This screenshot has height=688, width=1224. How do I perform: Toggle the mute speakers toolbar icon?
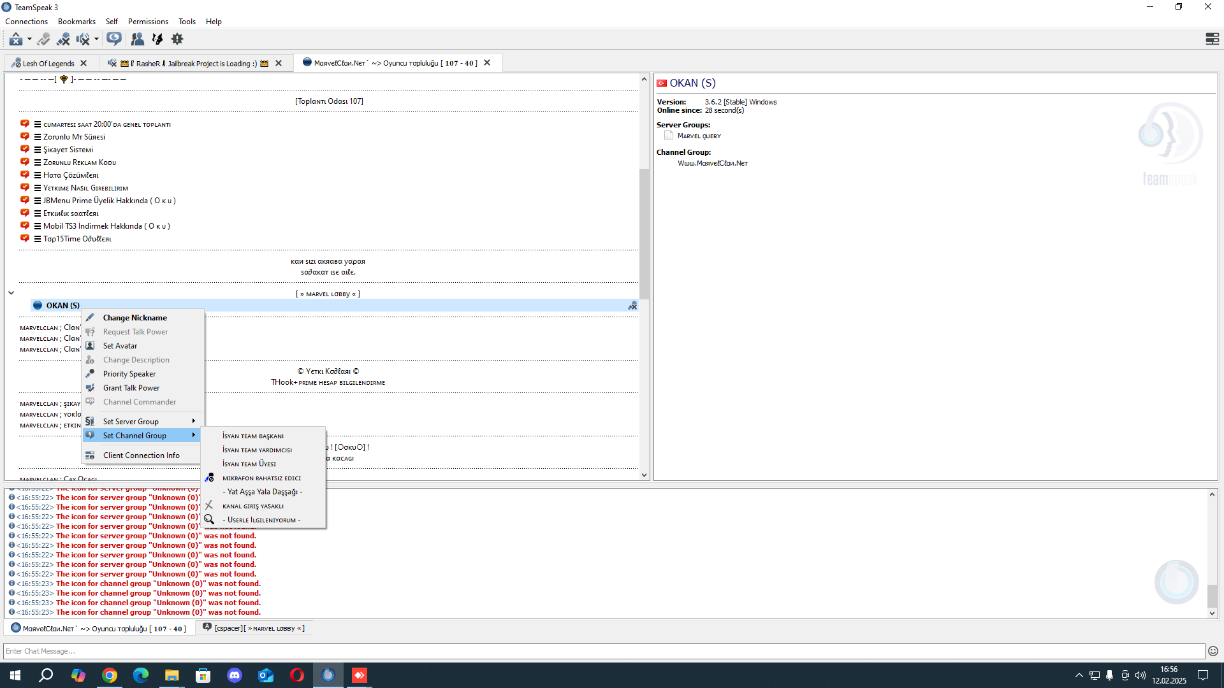[x=83, y=39]
